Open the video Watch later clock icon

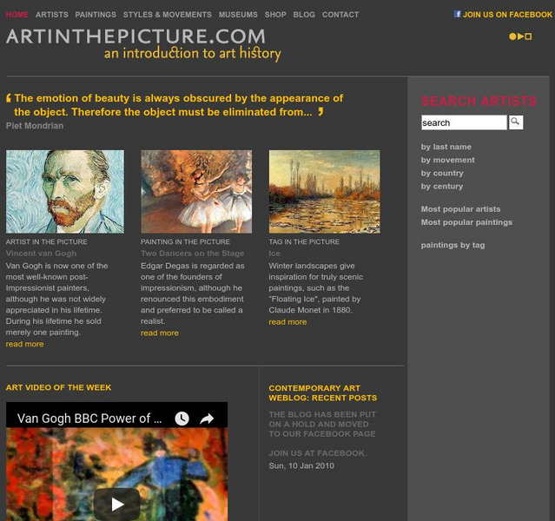click(x=182, y=419)
